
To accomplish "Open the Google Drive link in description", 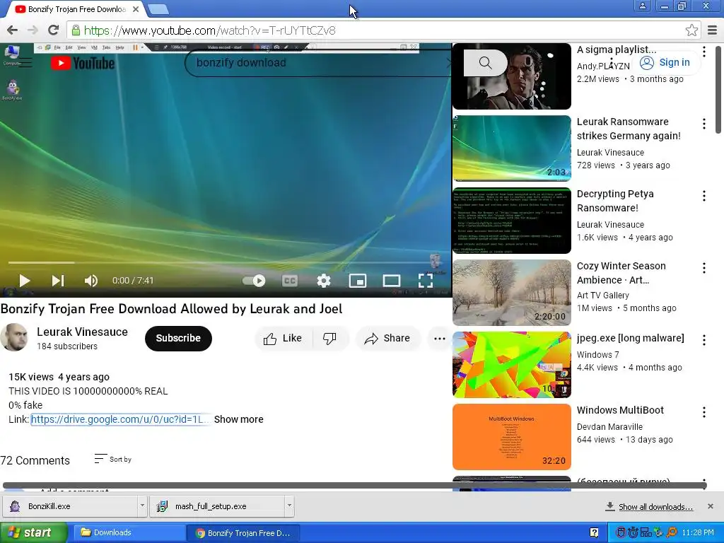I will point(120,419).
